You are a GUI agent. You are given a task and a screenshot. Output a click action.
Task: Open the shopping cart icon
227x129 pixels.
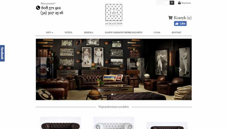pyautogui.click(x=171, y=18)
